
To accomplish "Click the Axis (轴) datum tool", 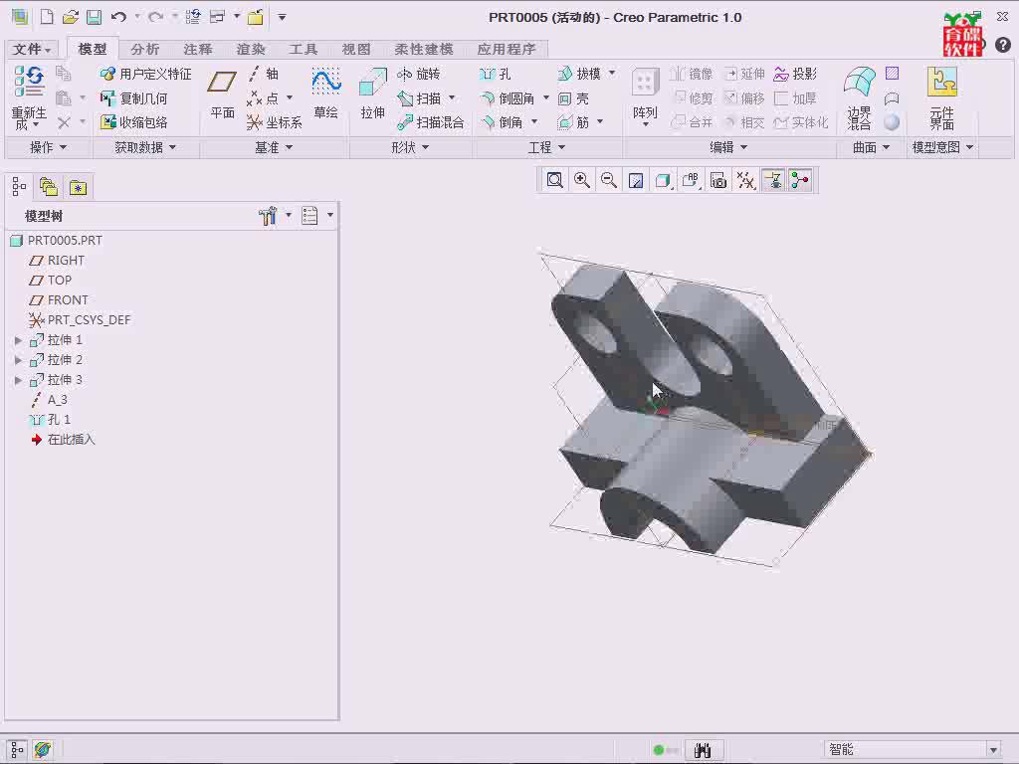I will pos(263,74).
